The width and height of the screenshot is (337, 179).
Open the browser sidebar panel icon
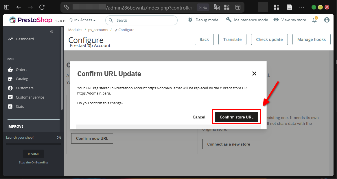coord(7,7)
